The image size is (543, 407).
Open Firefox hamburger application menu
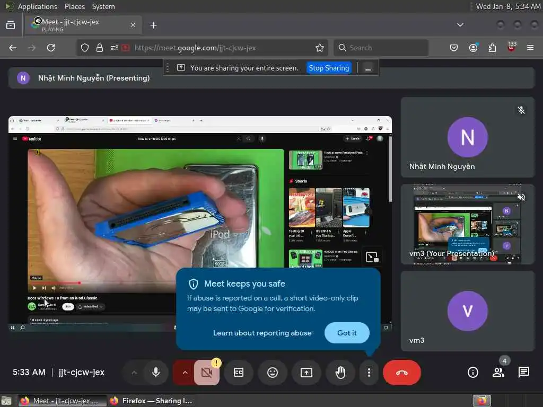[530, 48]
